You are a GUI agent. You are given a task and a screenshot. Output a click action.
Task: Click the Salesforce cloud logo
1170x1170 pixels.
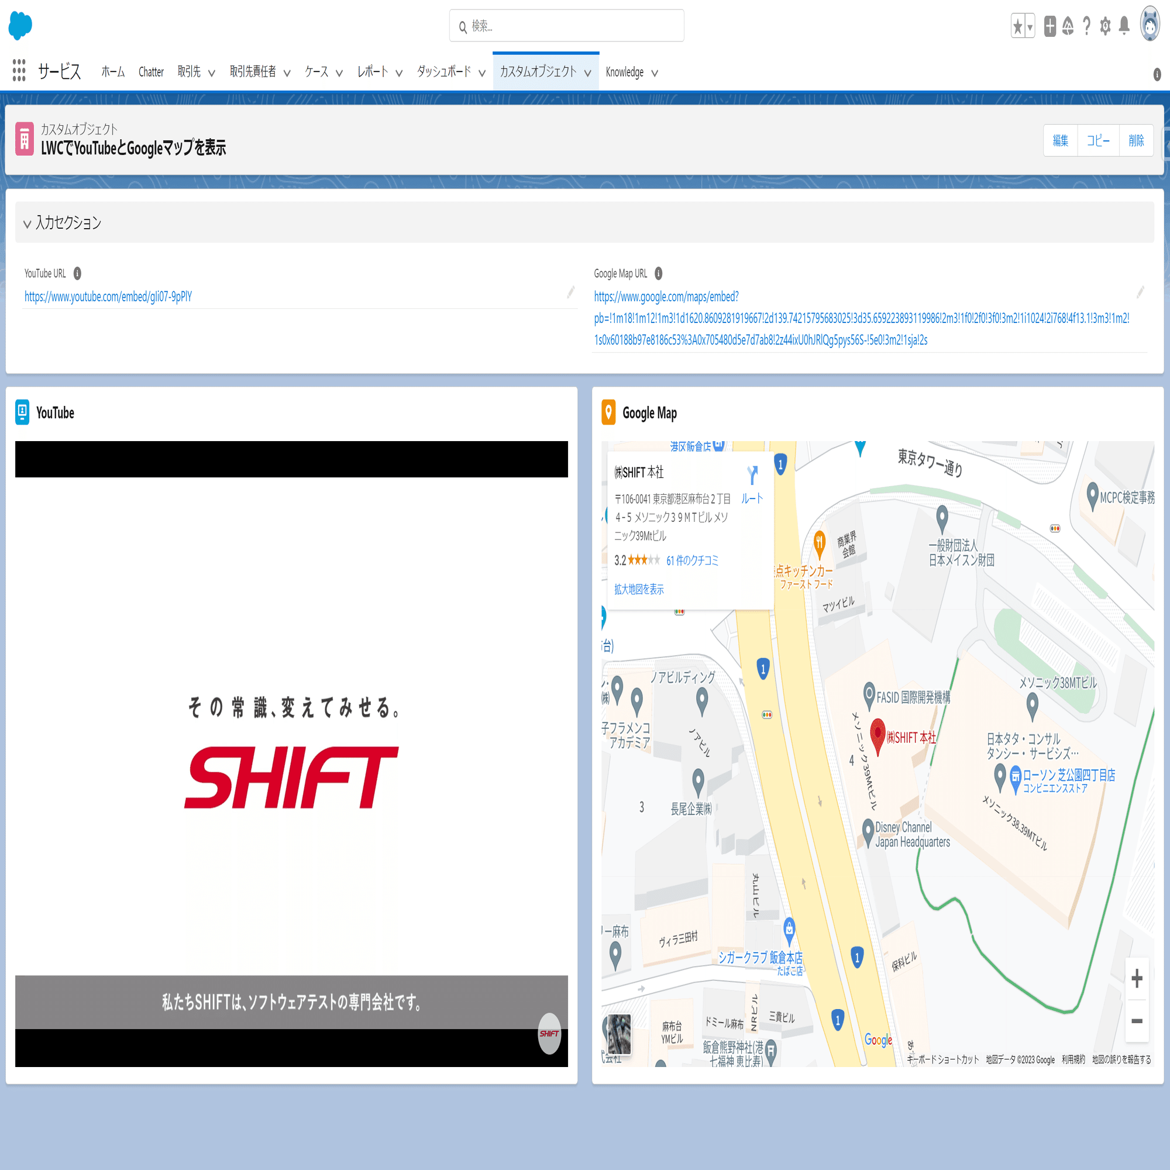click(20, 25)
